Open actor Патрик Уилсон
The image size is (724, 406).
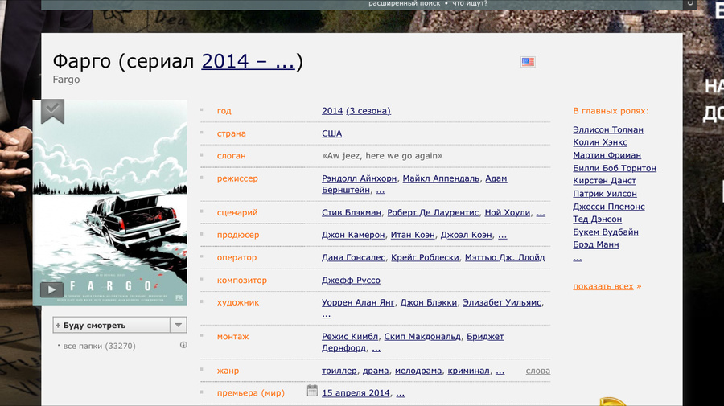tap(605, 194)
